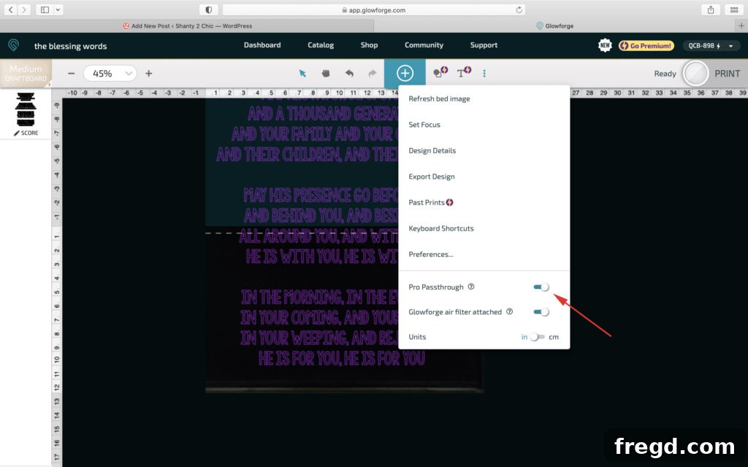Select Set Focus menu item

pos(424,124)
